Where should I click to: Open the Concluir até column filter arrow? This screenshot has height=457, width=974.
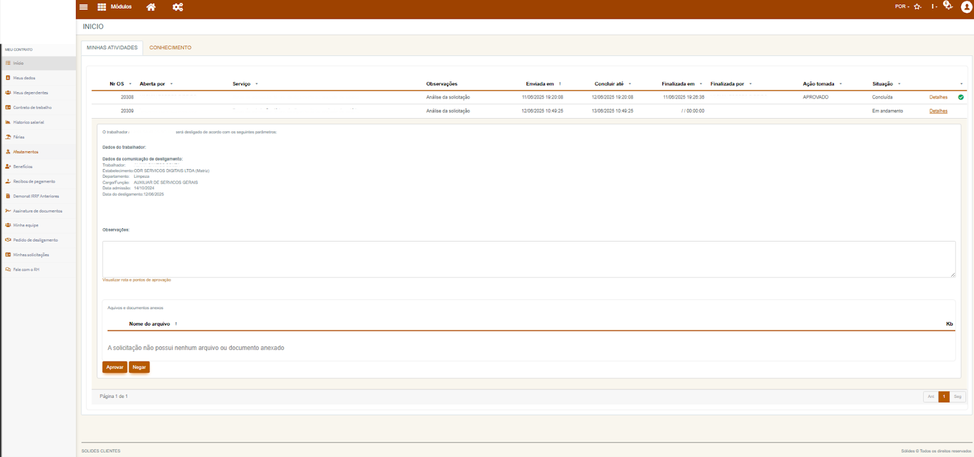[x=630, y=84]
